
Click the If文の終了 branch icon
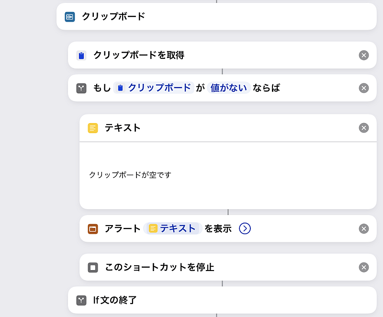(81, 300)
